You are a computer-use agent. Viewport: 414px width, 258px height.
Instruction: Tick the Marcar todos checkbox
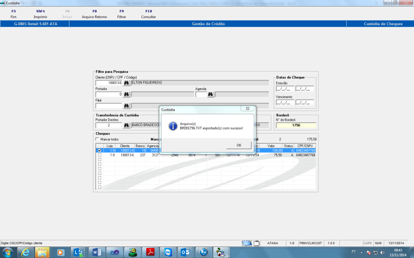pyautogui.click(x=98, y=139)
